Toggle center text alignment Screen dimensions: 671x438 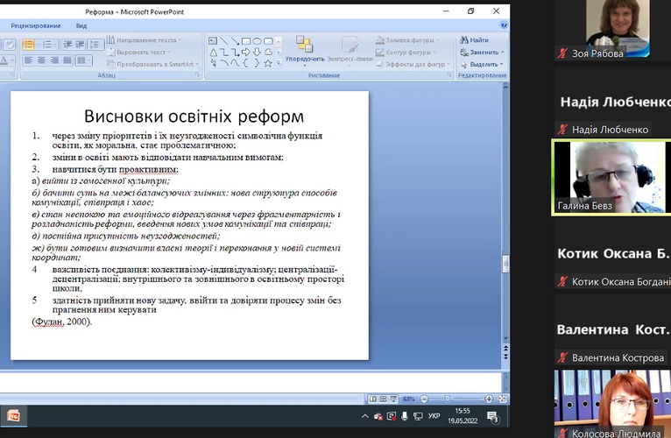click(41, 60)
